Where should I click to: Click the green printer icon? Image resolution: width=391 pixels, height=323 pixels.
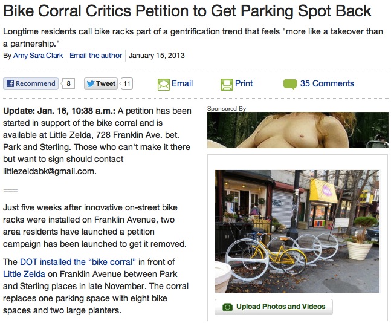pyautogui.click(x=227, y=84)
